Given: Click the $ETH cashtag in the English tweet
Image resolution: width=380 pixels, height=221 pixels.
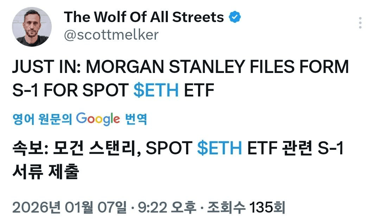Looking at the screenshot, I should click(156, 91).
